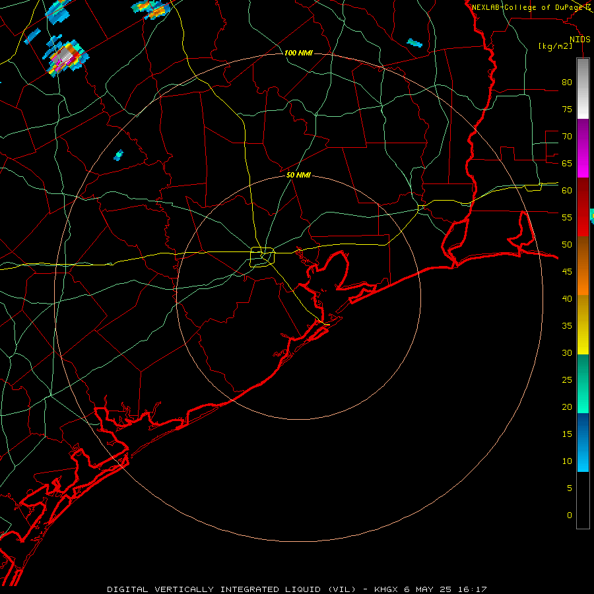The image size is (594, 594).
Task: Click the 0 value on color scale
Action: pyautogui.click(x=570, y=515)
